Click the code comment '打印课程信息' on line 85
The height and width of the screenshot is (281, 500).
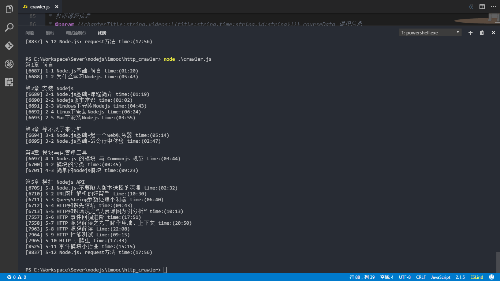click(x=73, y=16)
